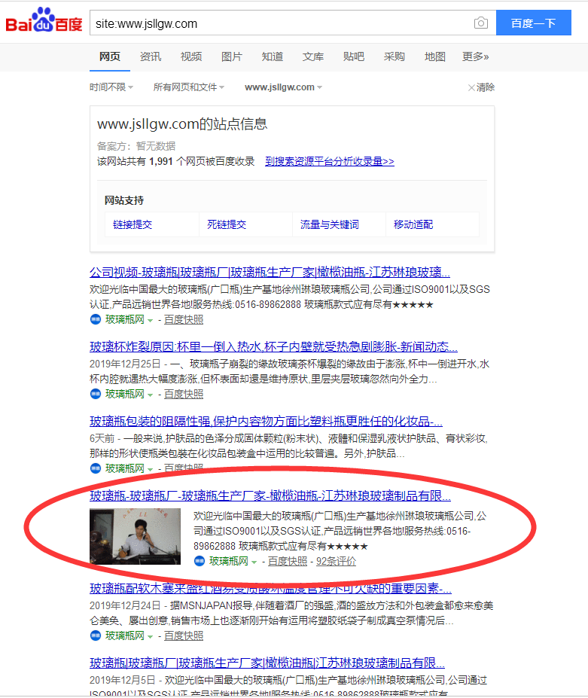Open the 玻璃瓶包装的阻隔性强 result title
588x698 pixels.
coord(267,421)
